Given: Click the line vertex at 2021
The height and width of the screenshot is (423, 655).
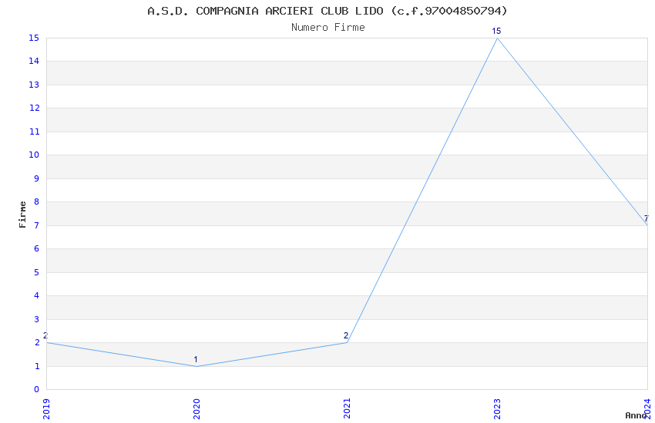Looking at the screenshot, I should tap(347, 342).
